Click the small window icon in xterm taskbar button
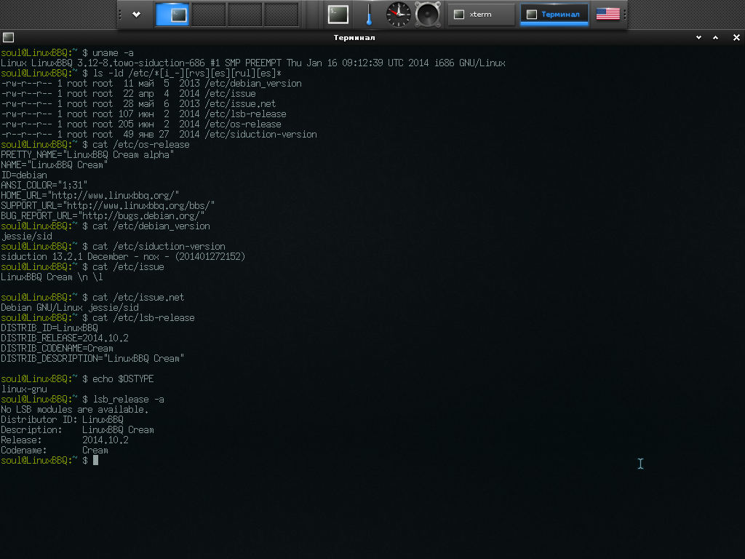Image resolution: width=745 pixels, height=559 pixels. tap(459, 15)
